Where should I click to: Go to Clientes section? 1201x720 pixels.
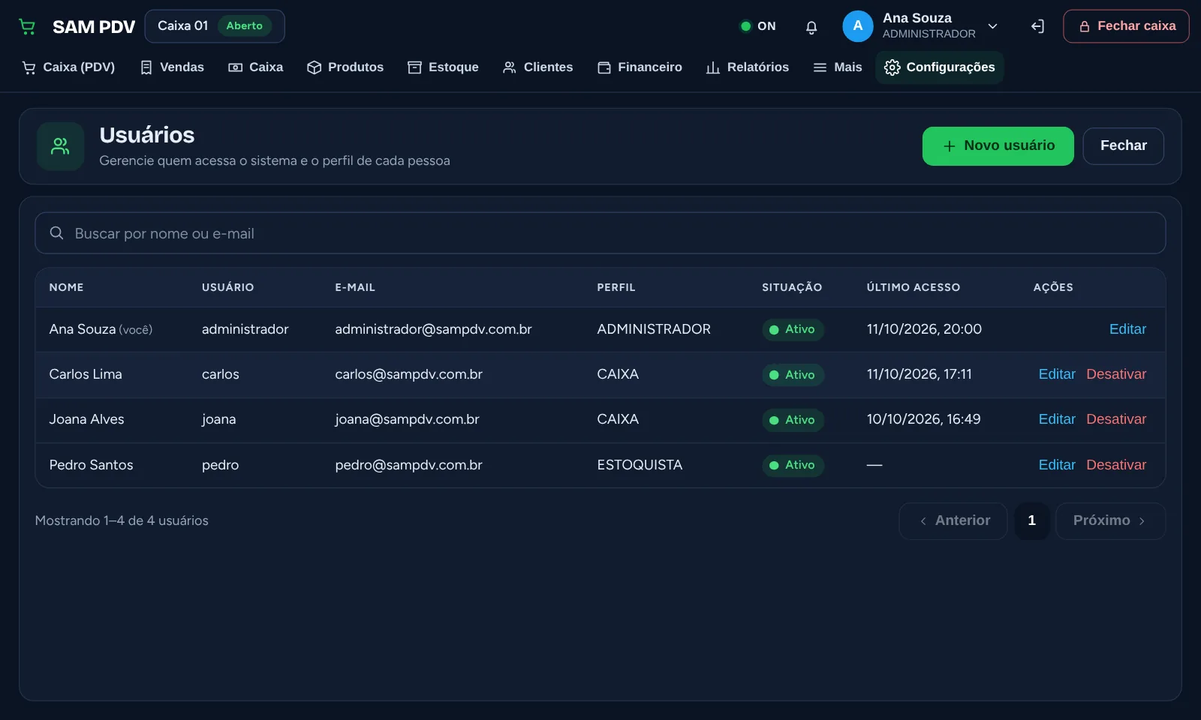(538, 67)
